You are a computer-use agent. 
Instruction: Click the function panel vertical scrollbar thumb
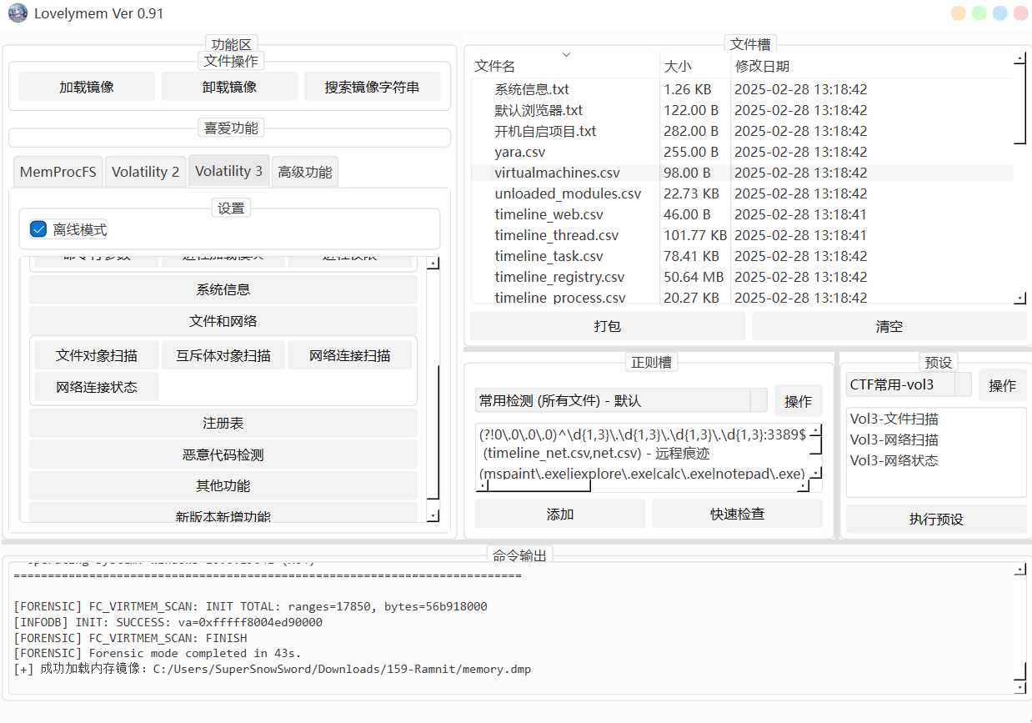(x=433, y=434)
